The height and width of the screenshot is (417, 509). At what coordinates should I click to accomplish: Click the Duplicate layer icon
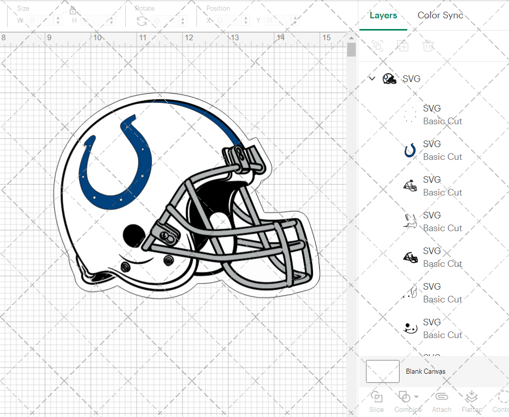(403, 46)
